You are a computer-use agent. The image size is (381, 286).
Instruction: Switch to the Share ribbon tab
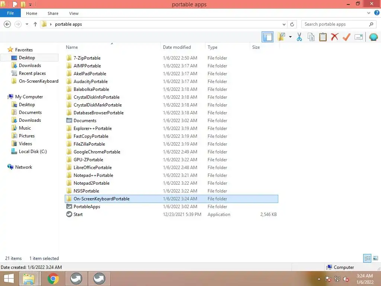[53, 13]
